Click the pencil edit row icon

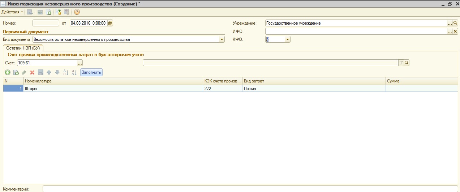click(x=24, y=73)
